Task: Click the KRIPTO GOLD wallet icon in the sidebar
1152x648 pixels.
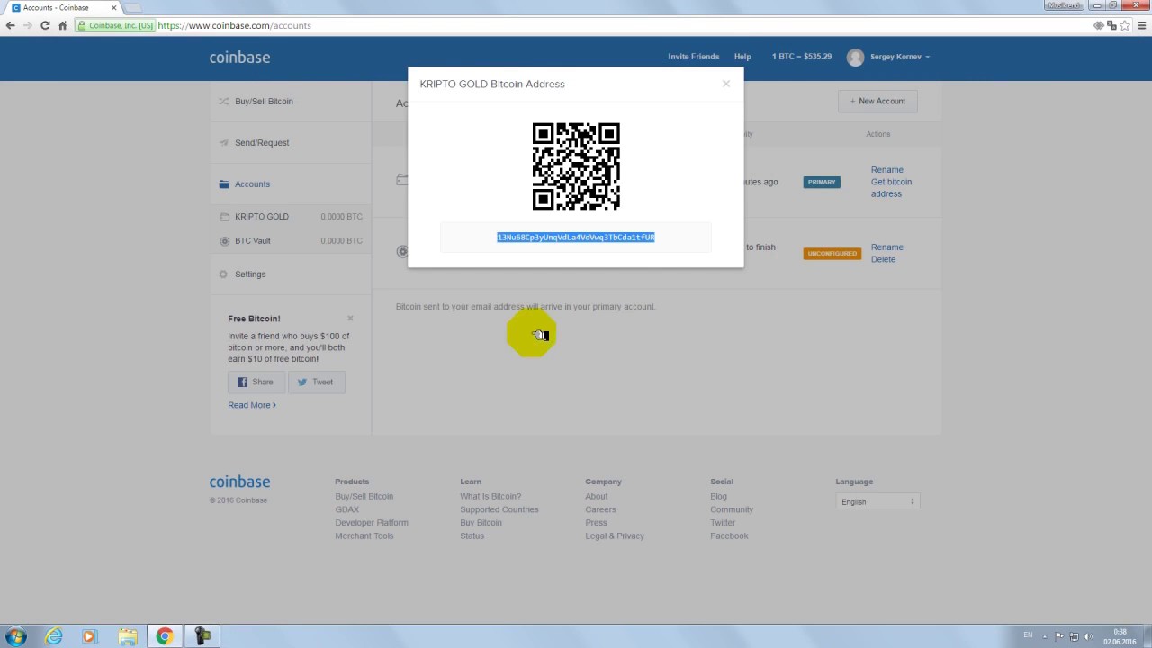Action: point(225,217)
